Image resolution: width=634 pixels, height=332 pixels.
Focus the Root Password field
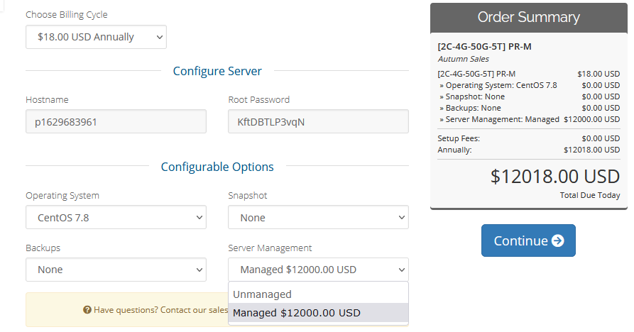tap(318, 121)
